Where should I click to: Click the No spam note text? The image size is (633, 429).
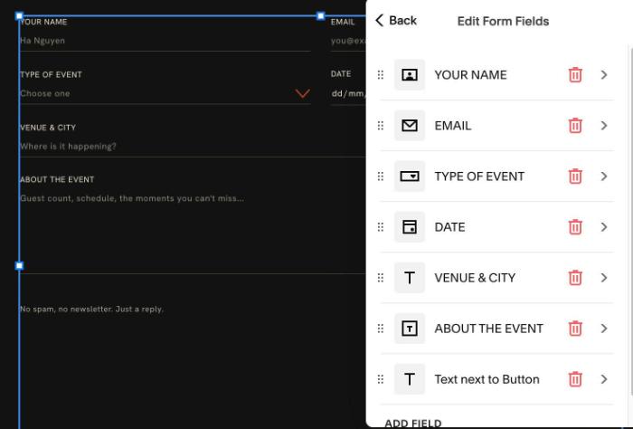[x=91, y=309]
